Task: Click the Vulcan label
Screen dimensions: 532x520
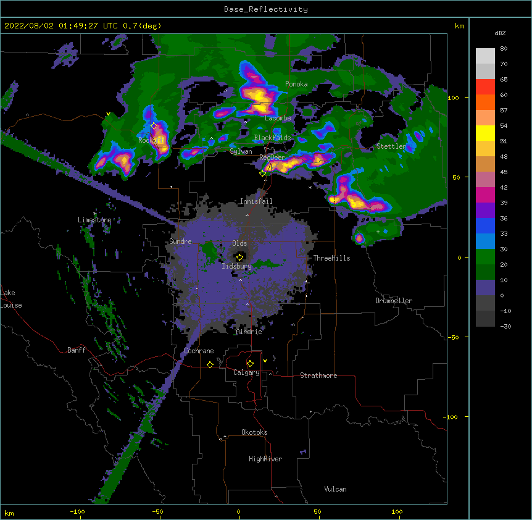Action: 335,489
